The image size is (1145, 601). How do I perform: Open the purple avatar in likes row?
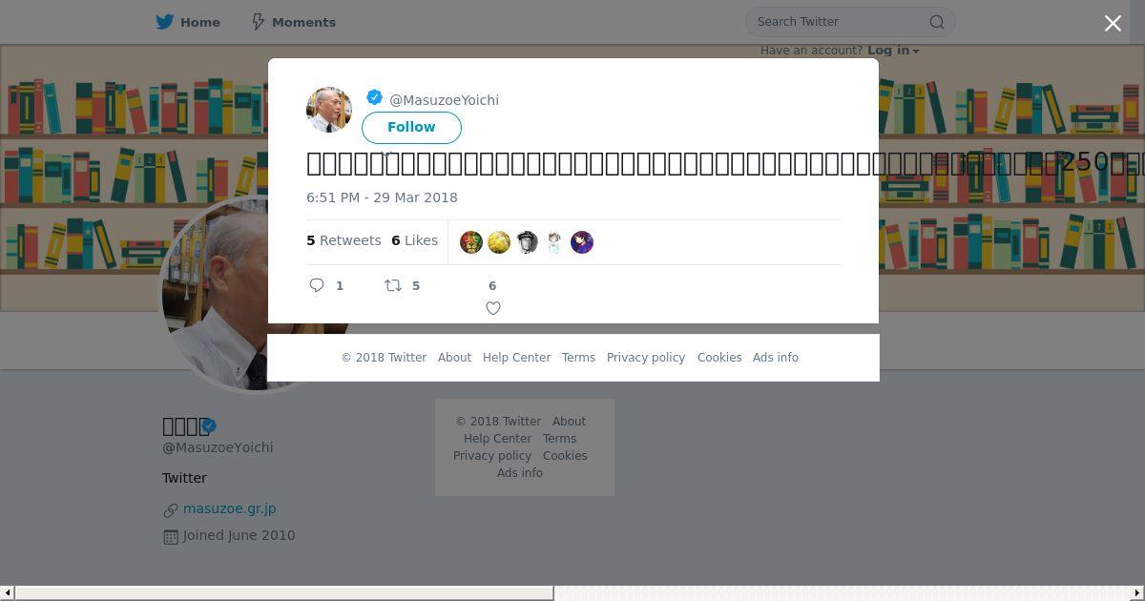582,242
